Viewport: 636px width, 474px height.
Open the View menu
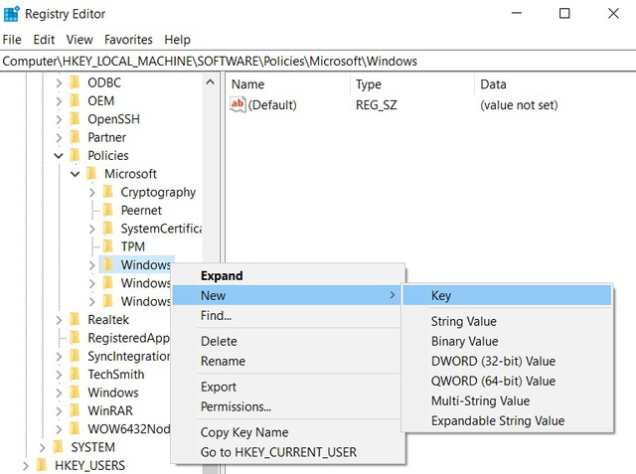(x=79, y=40)
